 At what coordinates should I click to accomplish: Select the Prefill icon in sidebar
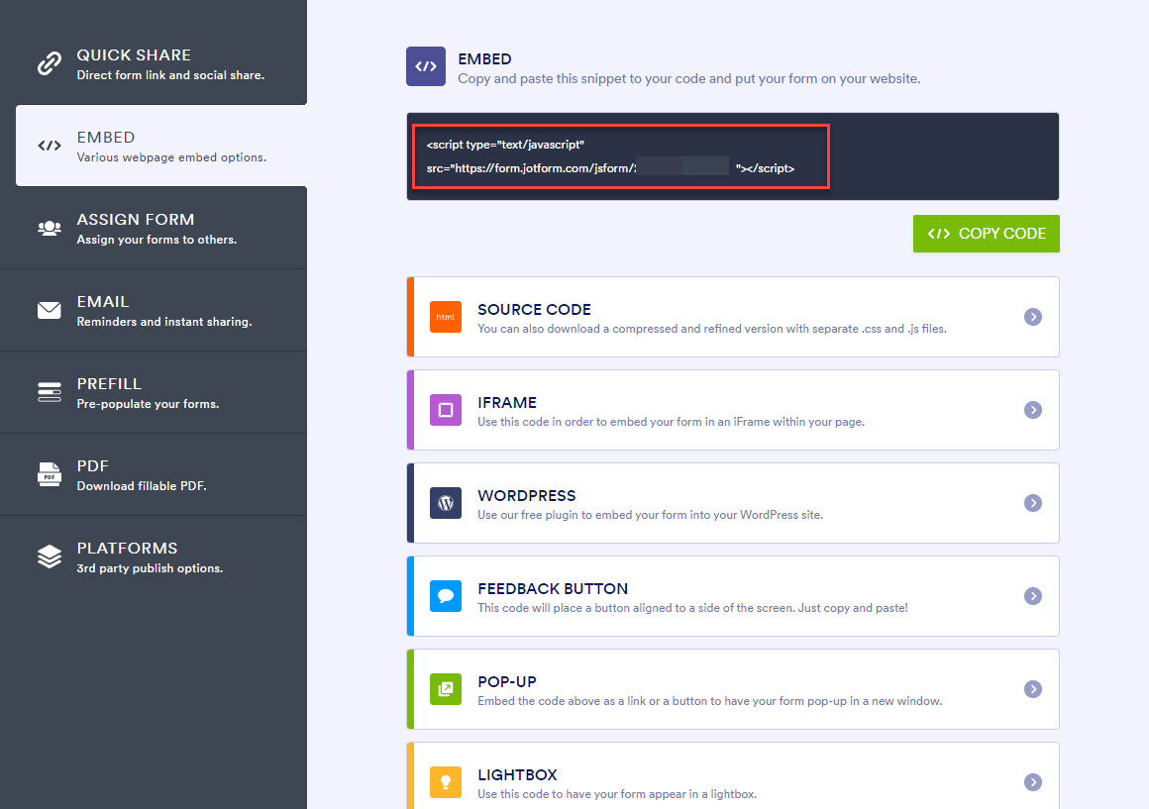49,391
